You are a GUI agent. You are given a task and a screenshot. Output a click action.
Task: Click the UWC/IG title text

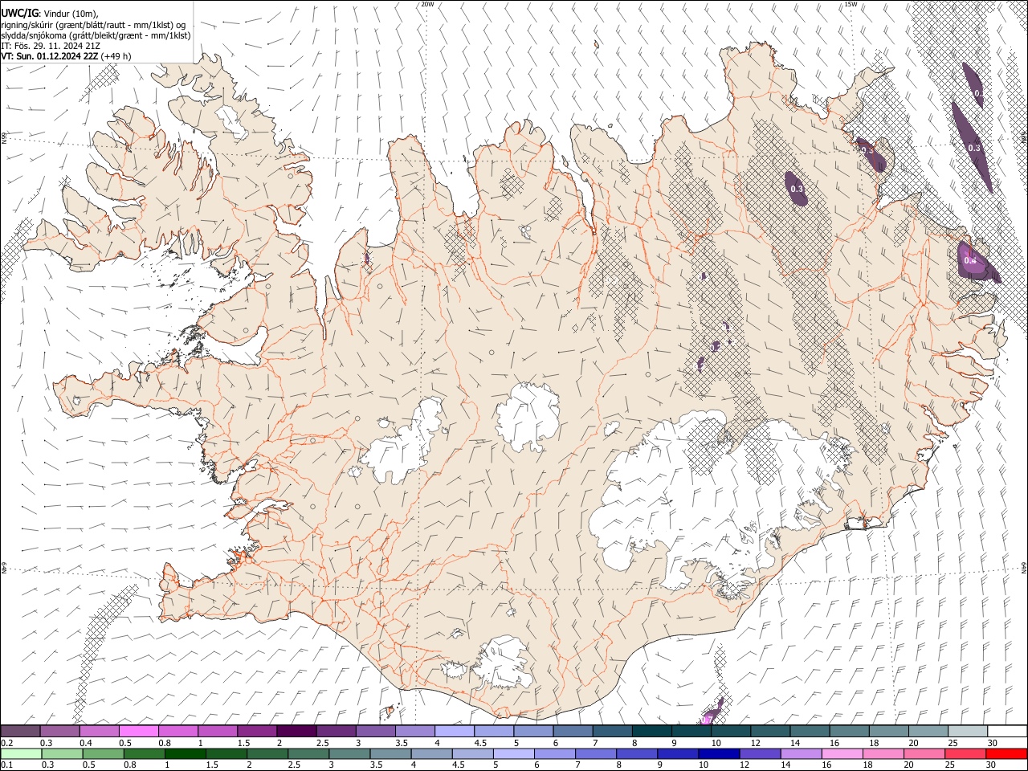tap(19, 12)
